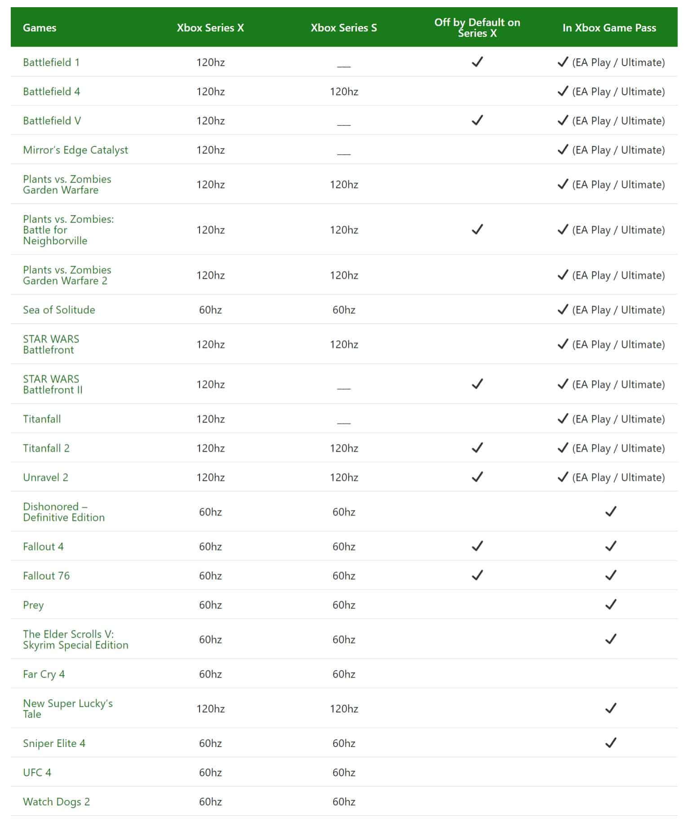Open the Titanfall 2 game link
Image resolution: width=688 pixels, height=831 pixels.
(46, 448)
